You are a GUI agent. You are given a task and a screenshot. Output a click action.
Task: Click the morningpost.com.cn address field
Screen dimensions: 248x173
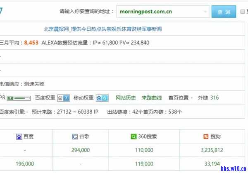tap(157, 12)
